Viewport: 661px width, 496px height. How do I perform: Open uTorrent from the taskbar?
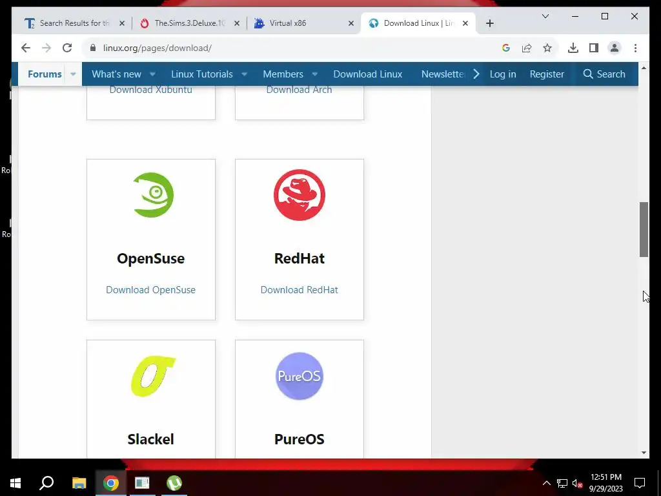(174, 483)
